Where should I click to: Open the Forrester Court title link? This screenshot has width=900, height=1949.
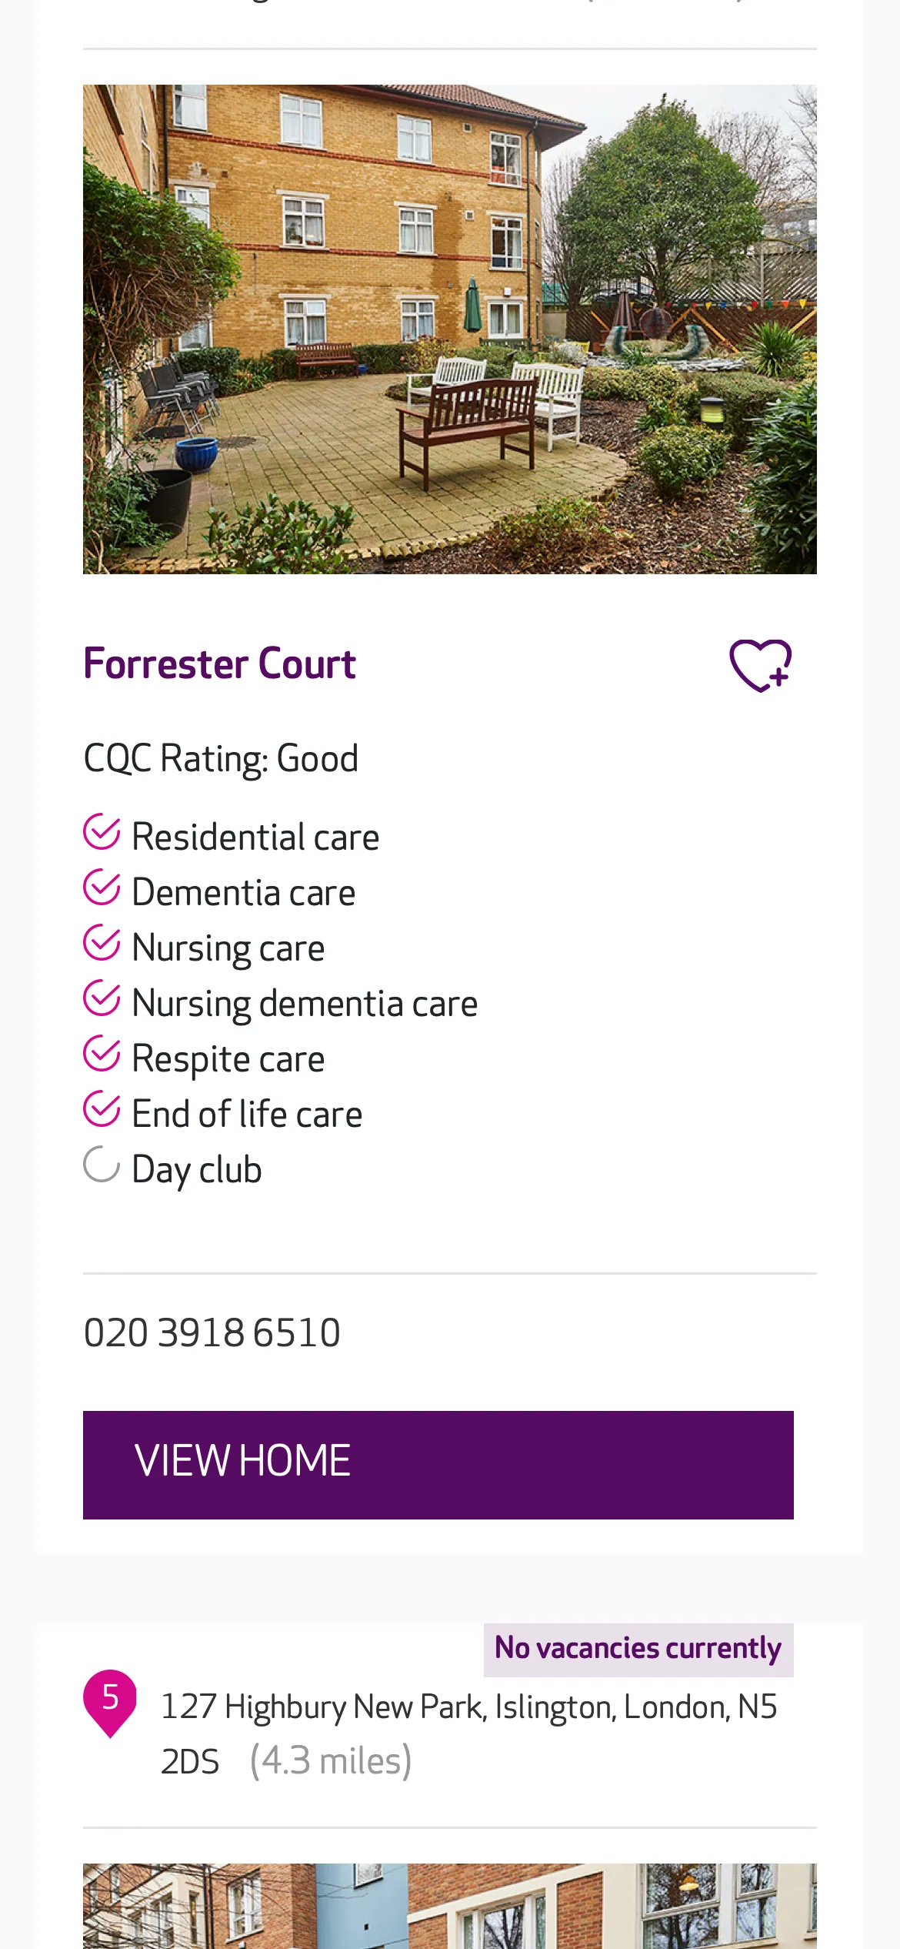point(219,664)
